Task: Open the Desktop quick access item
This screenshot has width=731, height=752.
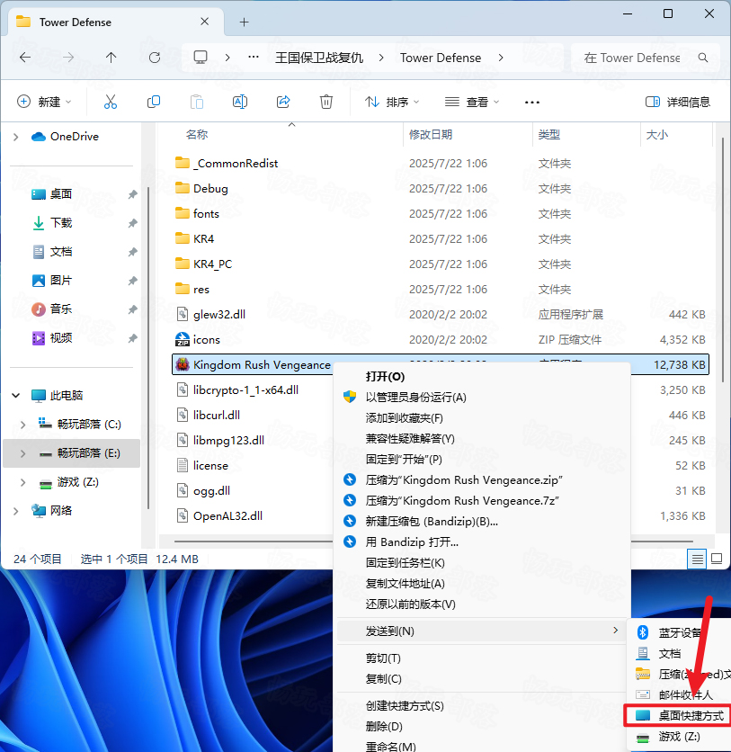Action: [61, 193]
